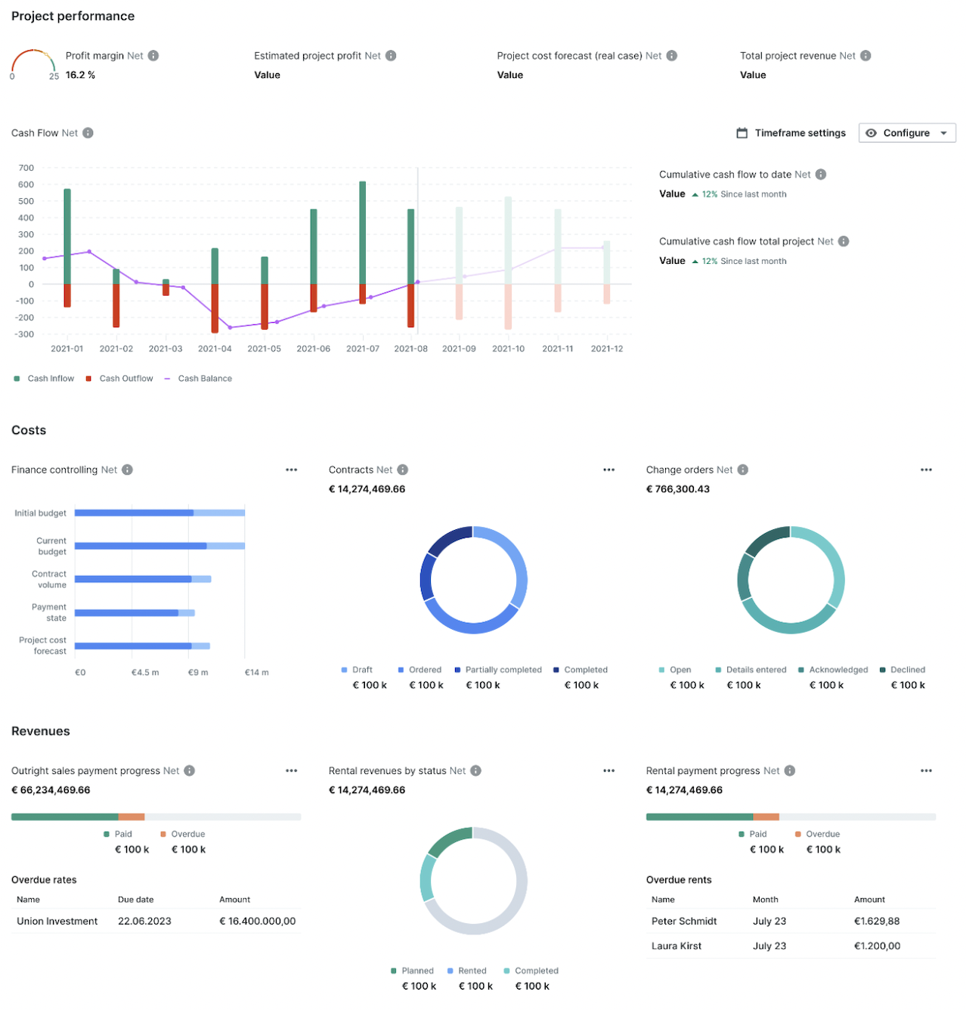Click the Peter Schmidt overdue rent row
Image resolution: width=966 pixels, height=1010 pixels.
click(684, 921)
